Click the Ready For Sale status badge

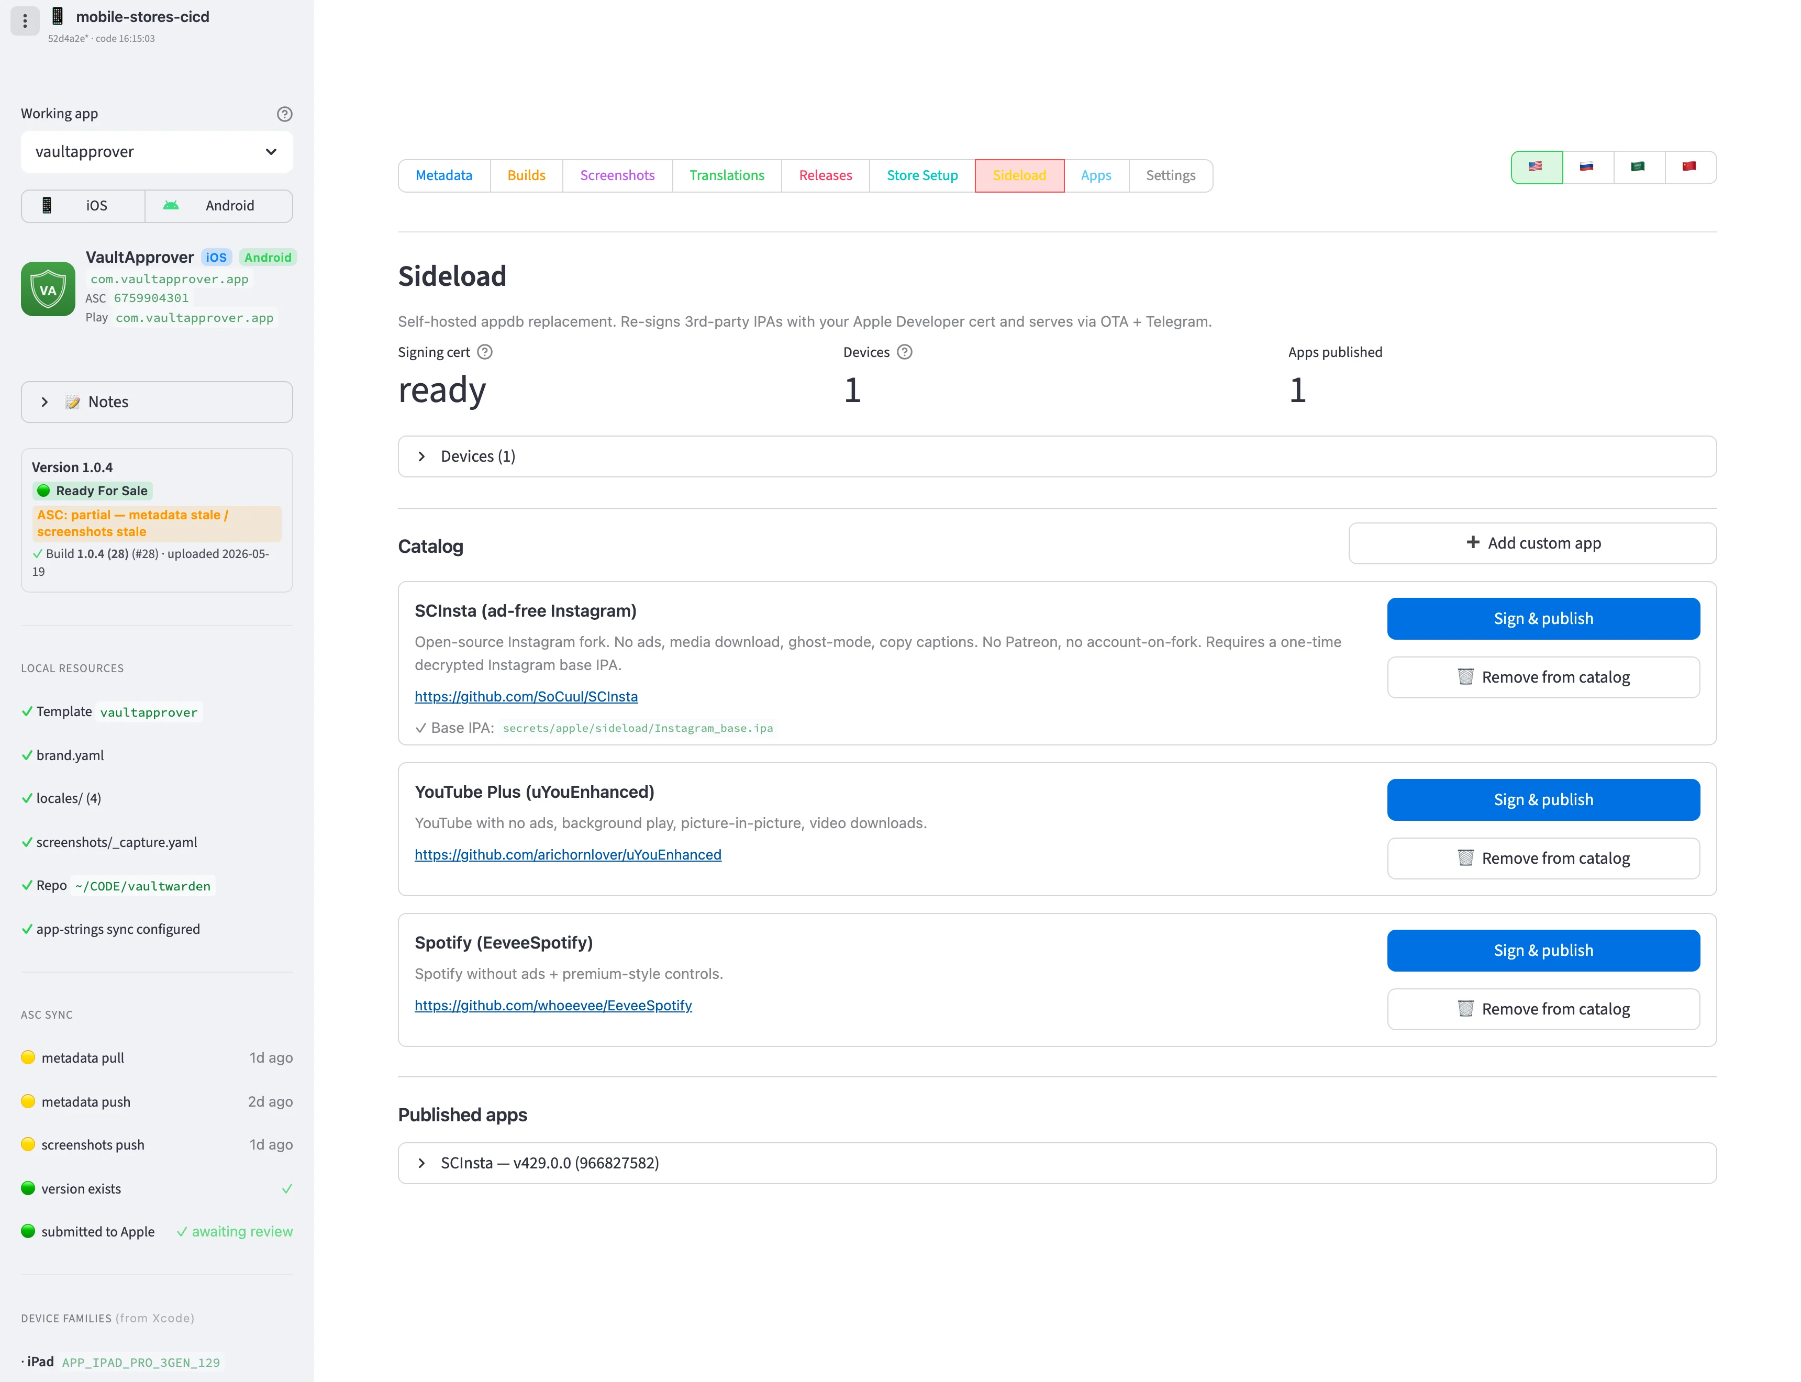click(x=93, y=491)
